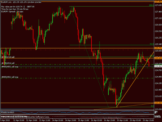
Task: Click the 127.400 price axis value
Action: click(158, 12)
